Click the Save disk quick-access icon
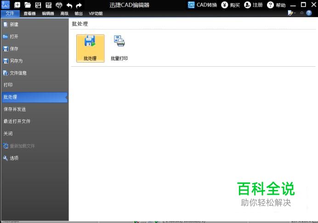Screen dimensions: 318x223 [38, 5]
